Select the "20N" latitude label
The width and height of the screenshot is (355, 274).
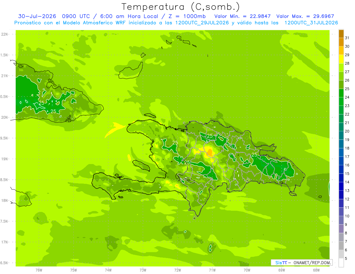5,117
